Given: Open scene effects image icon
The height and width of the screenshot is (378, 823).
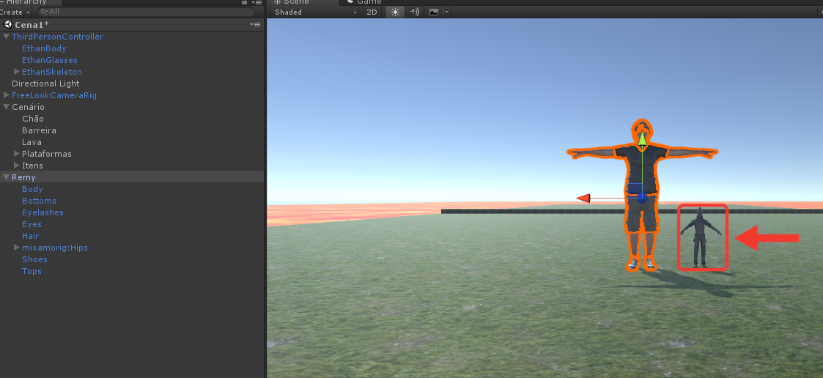Looking at the screenshot, I should 434,12.
